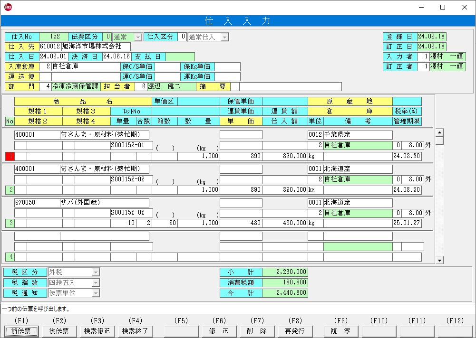476x338 pixels.
Task: Expand the 税端数 四捨五入 dropdown
Action: coord(96,283)
